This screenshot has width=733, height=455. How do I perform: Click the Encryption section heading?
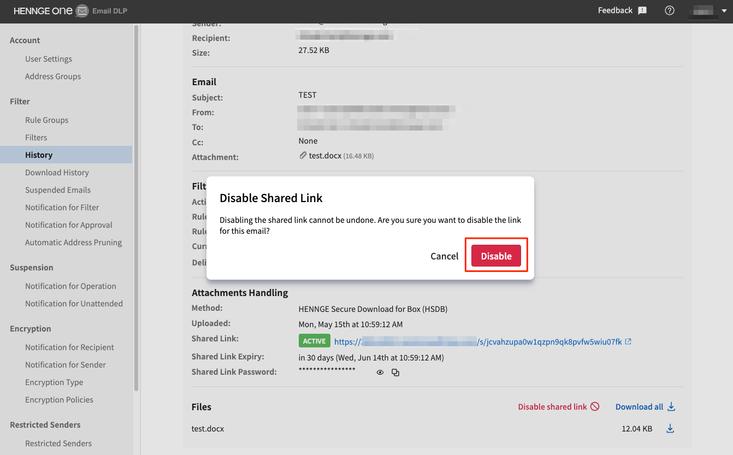point(31,329)
